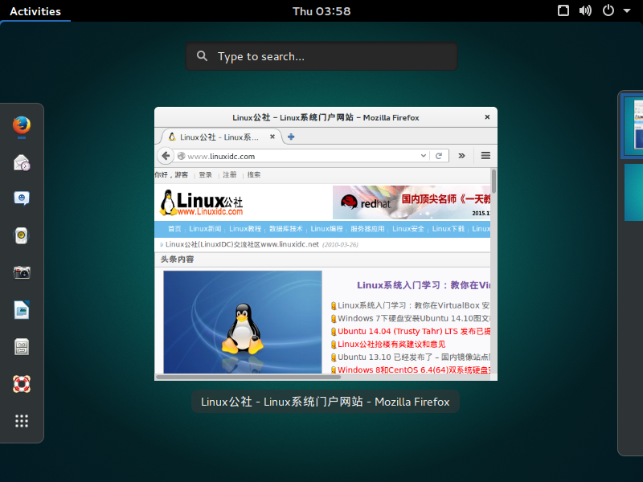Open Shotwell photo manager from the dock

coord(21,272)
